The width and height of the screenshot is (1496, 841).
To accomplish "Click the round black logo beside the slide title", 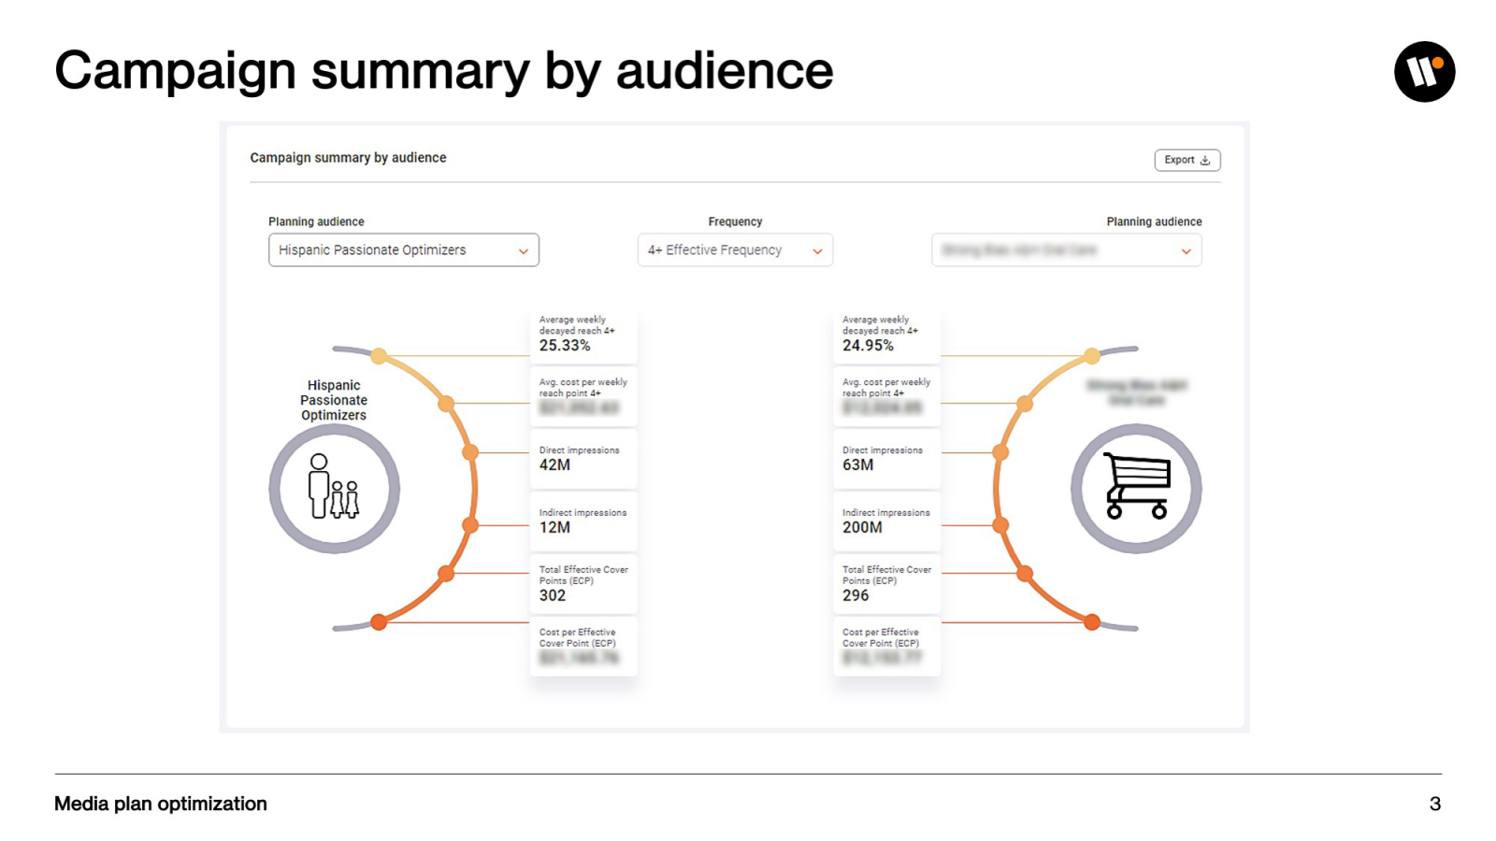I will (1424, 72).
